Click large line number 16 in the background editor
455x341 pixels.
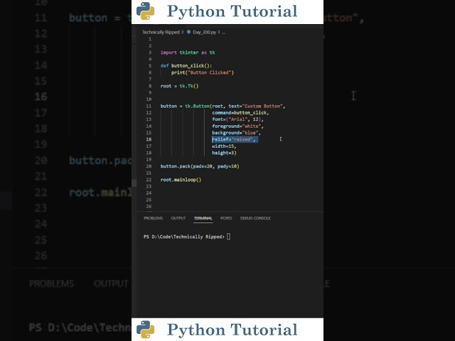click(x=41, y=97)
